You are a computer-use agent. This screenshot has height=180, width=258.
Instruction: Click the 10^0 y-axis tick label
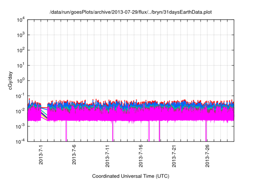pos(21,81)
